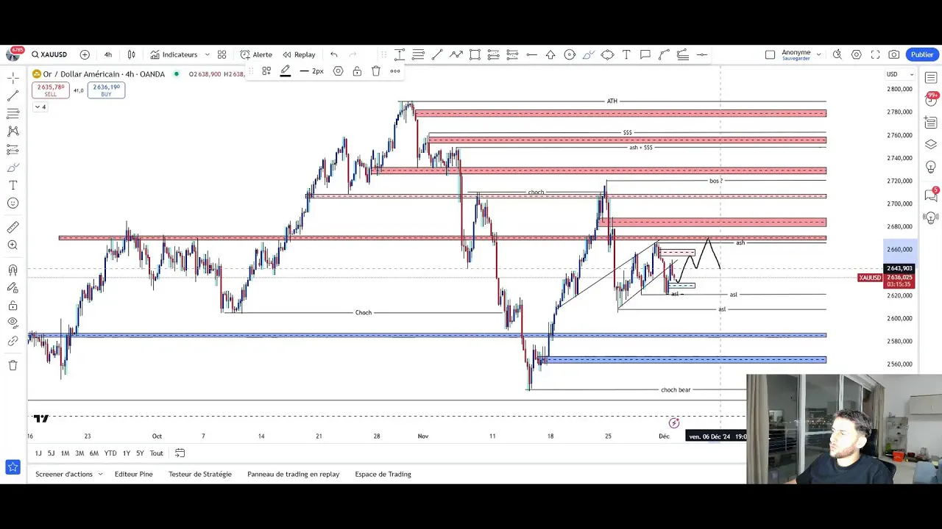Open the patterns tool in left sidebar

tap(13, 131)
